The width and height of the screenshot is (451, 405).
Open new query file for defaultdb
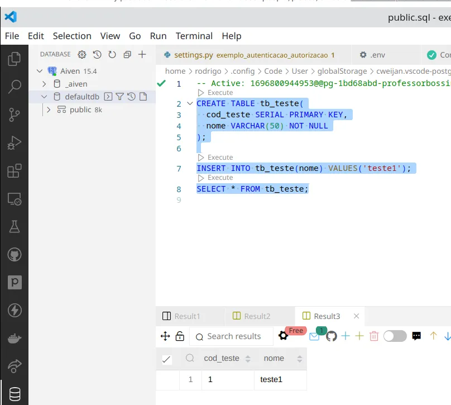coord(143,97)
